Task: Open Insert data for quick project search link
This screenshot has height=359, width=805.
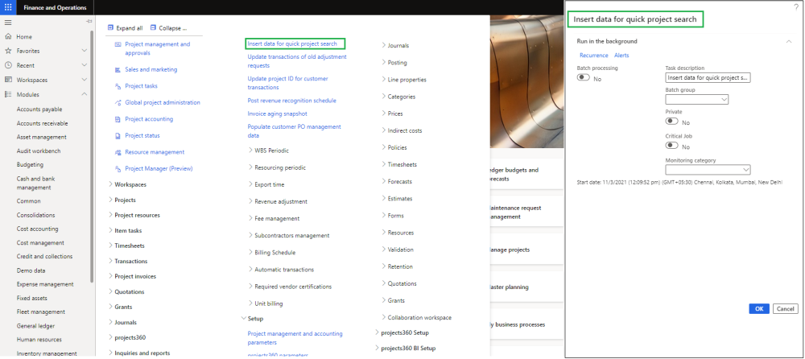Action: 292,43
